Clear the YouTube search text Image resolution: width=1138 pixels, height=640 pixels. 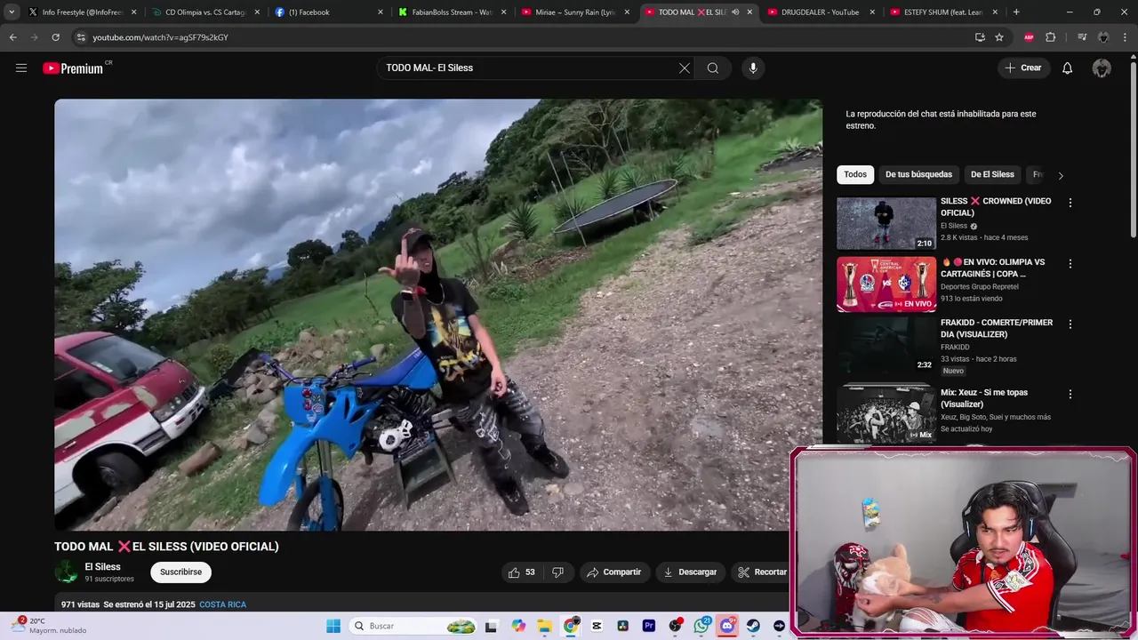(685, 68)
